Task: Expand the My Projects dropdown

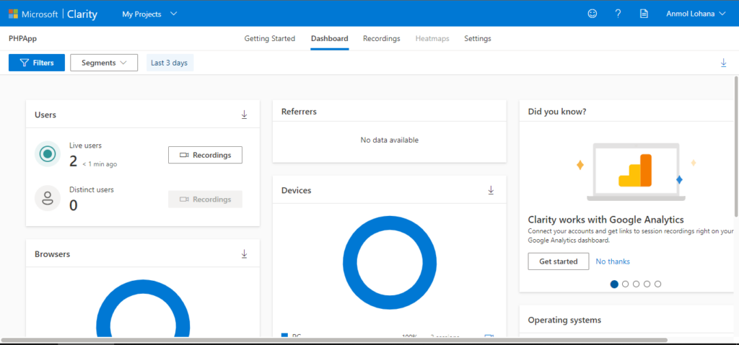Action: click(x=149, y=14)
